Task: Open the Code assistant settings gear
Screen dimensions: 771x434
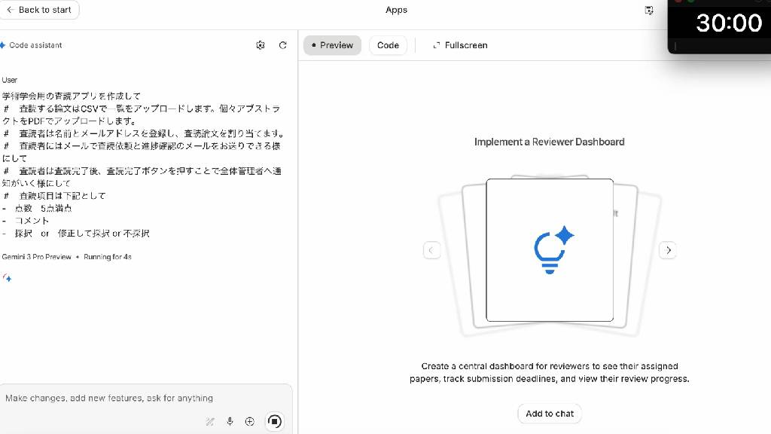Action: [261, 45]
